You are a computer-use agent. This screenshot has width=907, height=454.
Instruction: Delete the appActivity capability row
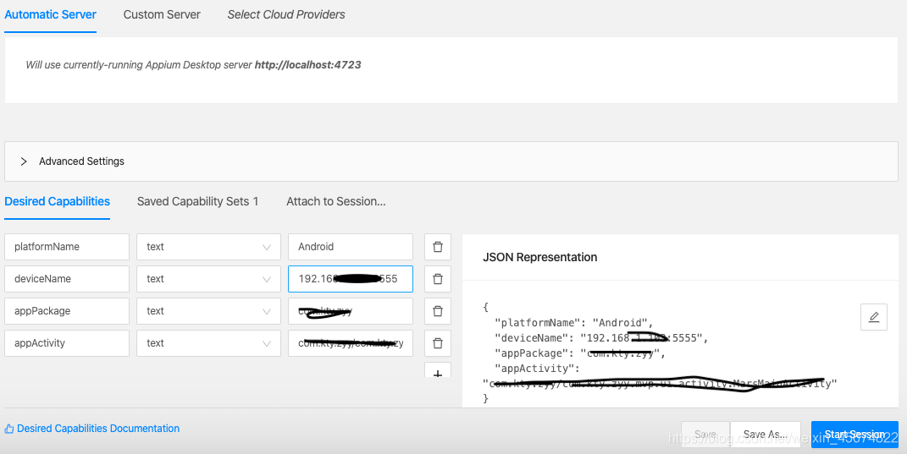click(438, 343)
